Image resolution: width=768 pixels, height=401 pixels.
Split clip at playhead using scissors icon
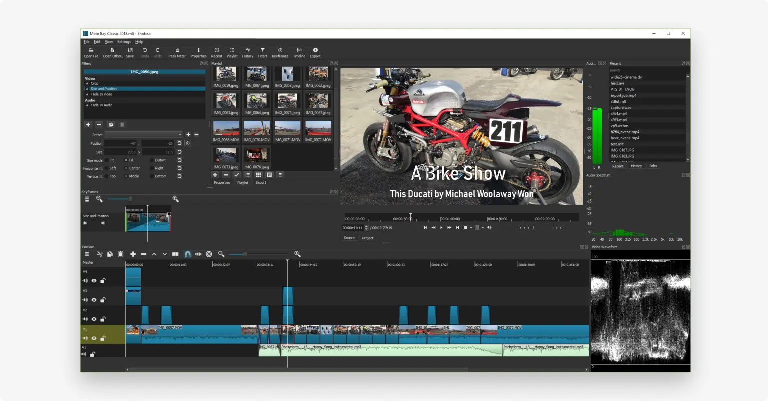[x=99, y=254]
